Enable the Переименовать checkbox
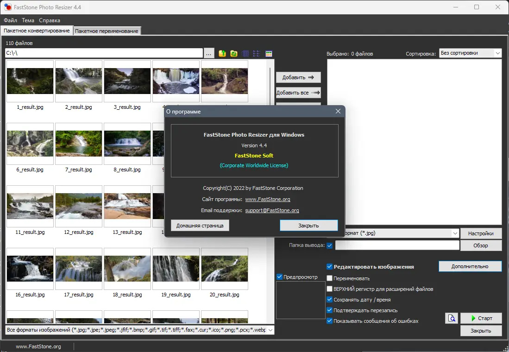 [x=330, y=278]
